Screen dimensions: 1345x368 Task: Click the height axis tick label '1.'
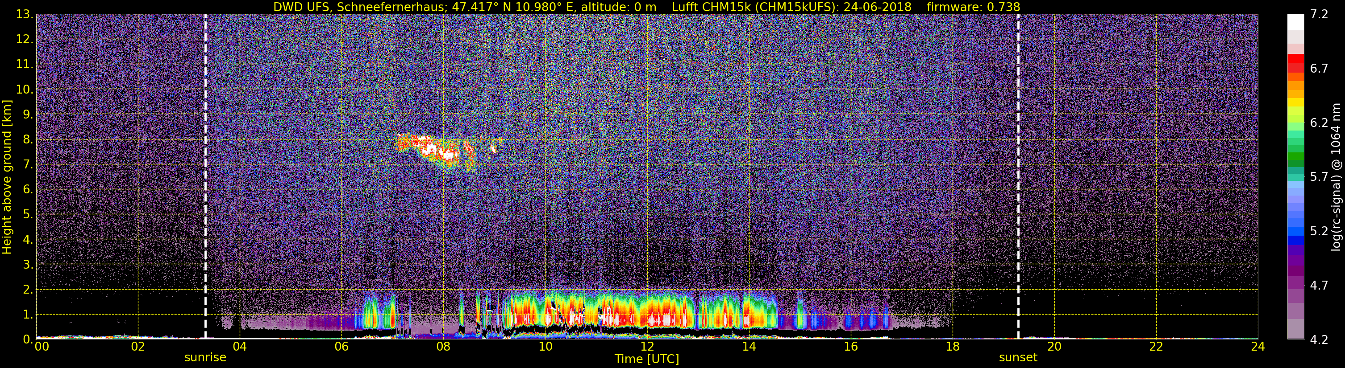click(x=27, y=314)
